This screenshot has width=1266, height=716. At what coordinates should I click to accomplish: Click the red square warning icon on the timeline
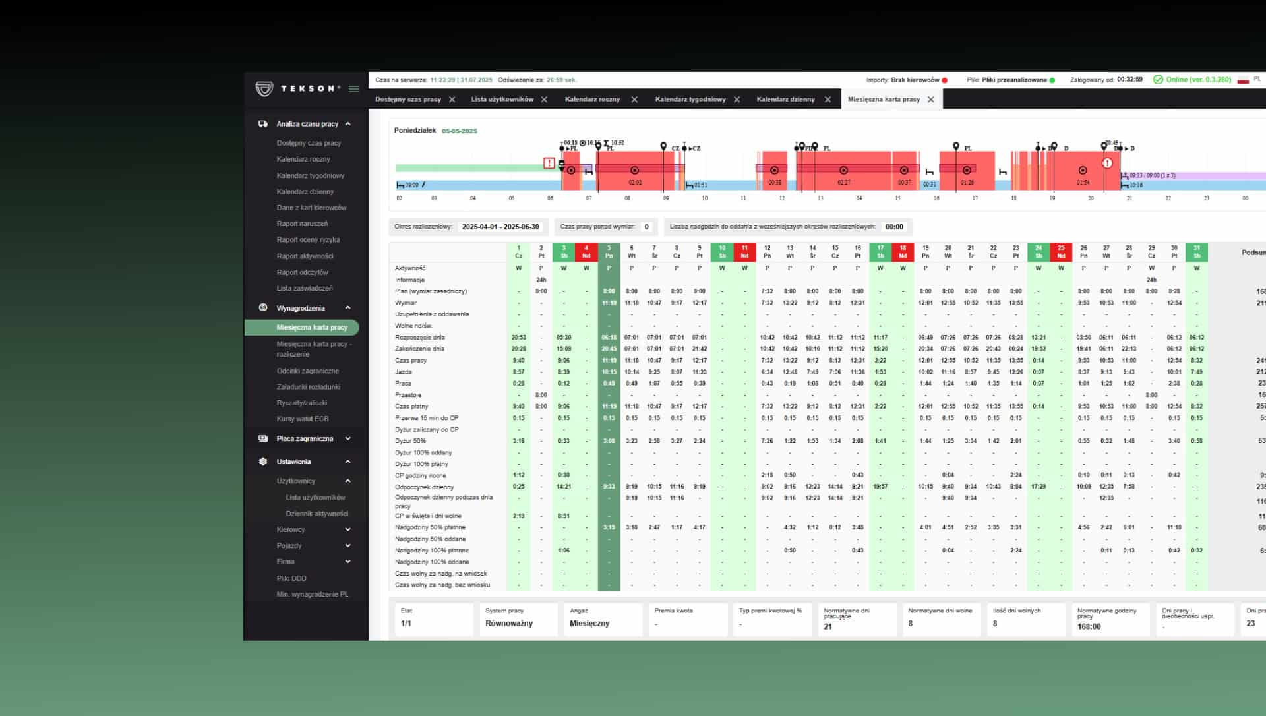click(x=549, y=163)
